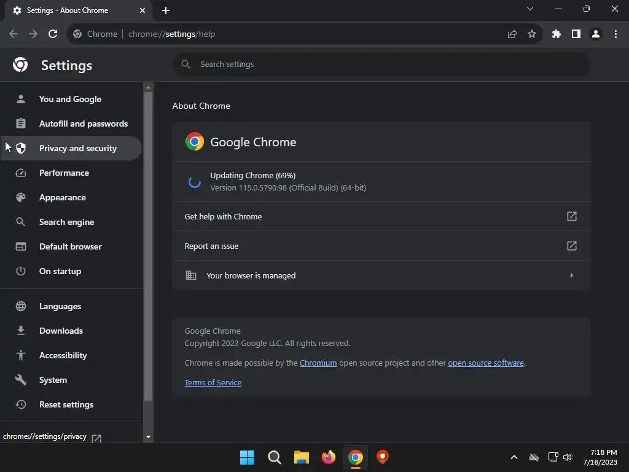The width and height of the screenshot is (629, 472).
Task: Open File Explorer from taskbar
Action: [x=301, y=457]
